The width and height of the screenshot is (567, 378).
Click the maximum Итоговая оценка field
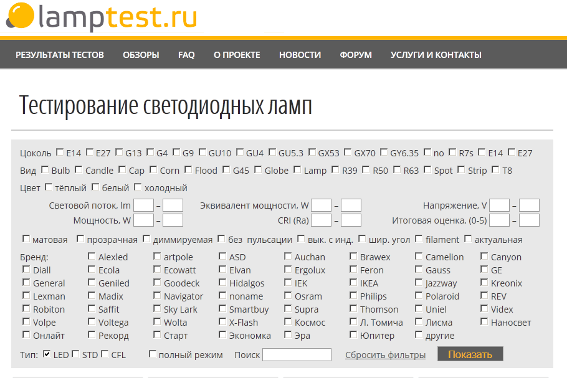point(530,220)
